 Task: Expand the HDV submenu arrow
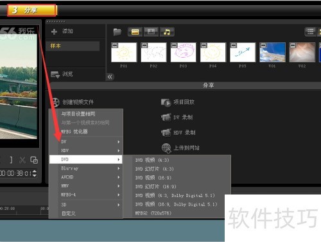click(119, 151)
